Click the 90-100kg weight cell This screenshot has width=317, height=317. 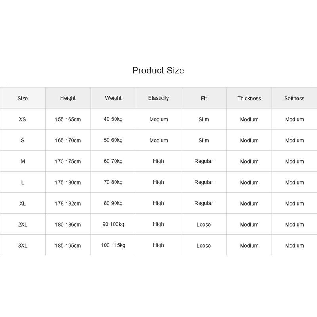coord(113,224)
